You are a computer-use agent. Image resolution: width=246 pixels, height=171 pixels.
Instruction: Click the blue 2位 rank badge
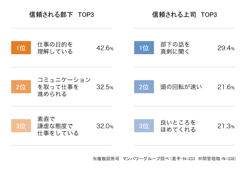click(143, 87)
